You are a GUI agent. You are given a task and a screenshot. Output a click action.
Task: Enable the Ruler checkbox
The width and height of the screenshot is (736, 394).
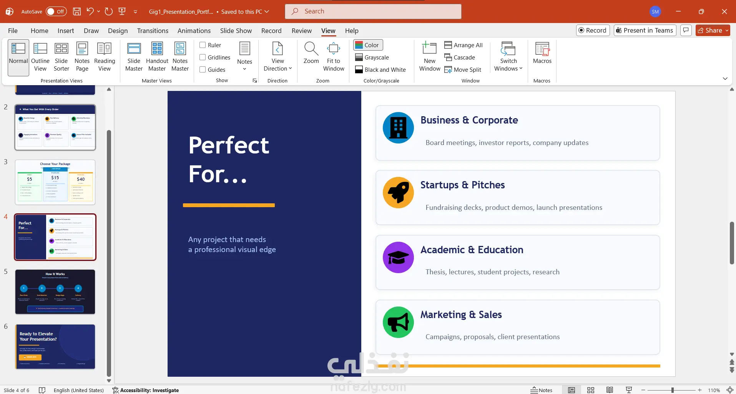point(203,45)
